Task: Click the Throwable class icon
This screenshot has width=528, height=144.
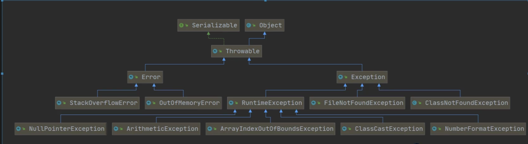Action: tap(215, 51)
